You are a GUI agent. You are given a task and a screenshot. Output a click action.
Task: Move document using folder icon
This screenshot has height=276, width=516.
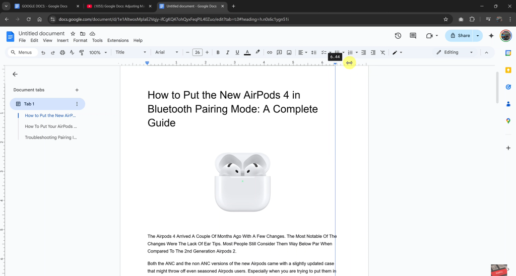point(83,34)
